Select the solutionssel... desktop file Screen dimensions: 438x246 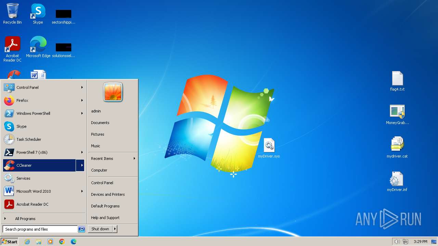(63, 50)
